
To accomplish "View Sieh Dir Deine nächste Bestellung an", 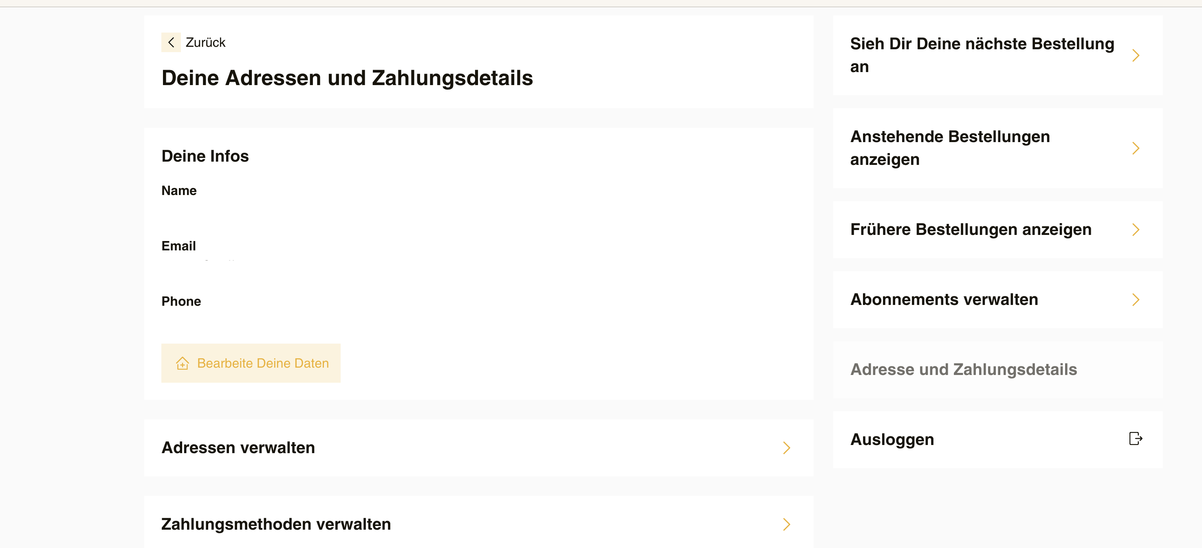I will [x=997, y=55].
